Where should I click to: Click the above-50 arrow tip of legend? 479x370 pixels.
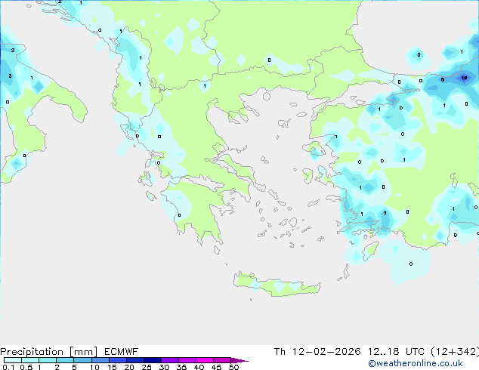(239, 360)
